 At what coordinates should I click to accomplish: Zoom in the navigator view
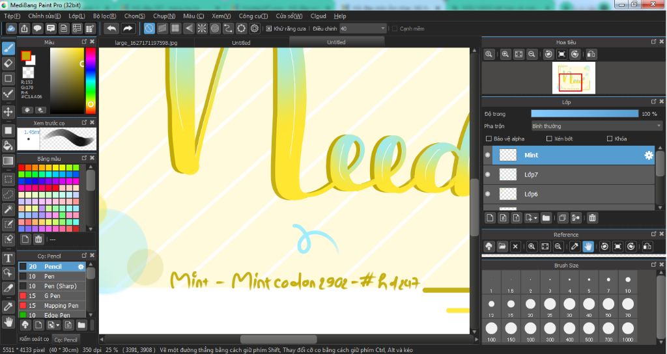(505, 54)
